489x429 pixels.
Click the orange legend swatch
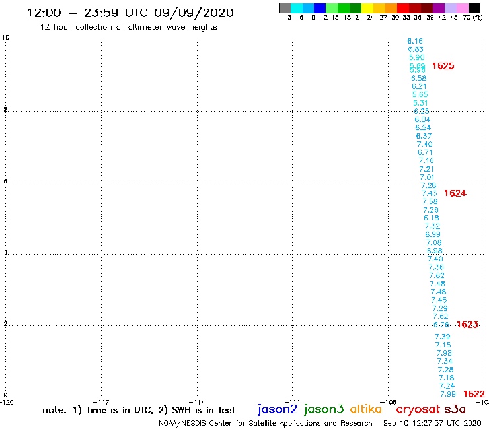coord(391,8)
